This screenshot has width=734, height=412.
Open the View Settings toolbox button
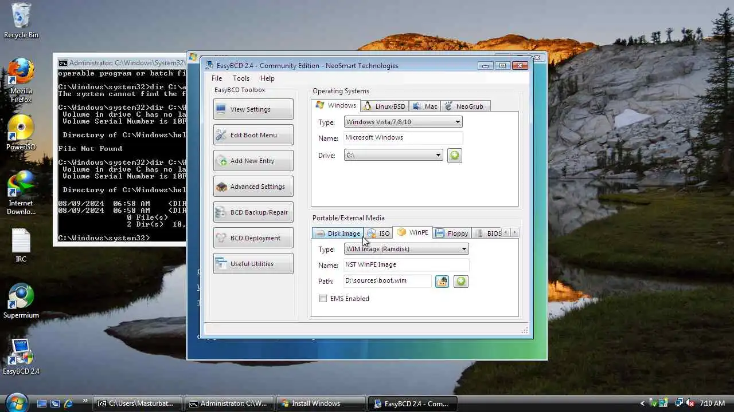point(253,109)
